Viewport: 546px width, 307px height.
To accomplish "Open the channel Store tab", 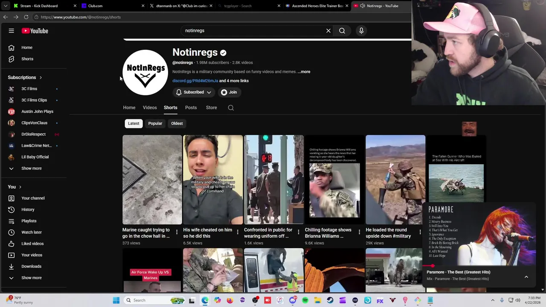I will pos(212,108).
